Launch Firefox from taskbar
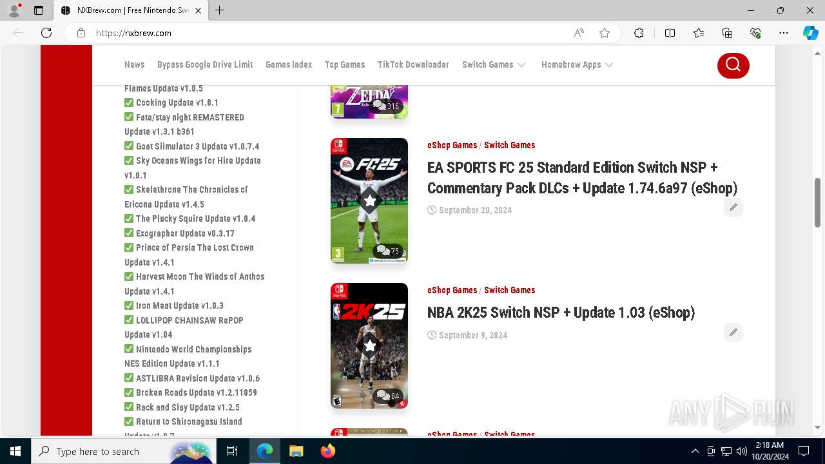Image resolution: width=825 pixels, height=464 pixels. coord(327,451)
